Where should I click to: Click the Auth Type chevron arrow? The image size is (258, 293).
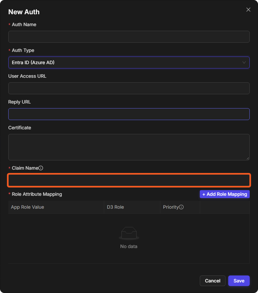(244, 63)
